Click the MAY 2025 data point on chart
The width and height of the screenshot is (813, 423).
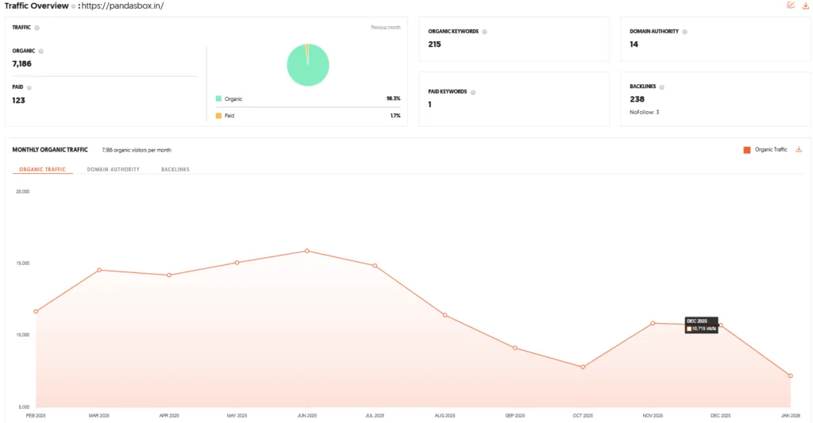coord(237,263)
